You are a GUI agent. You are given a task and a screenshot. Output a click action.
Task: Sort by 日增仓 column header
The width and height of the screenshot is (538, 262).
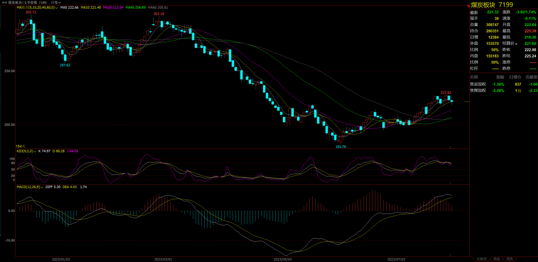pyautogui.click(x=515, y=77)
